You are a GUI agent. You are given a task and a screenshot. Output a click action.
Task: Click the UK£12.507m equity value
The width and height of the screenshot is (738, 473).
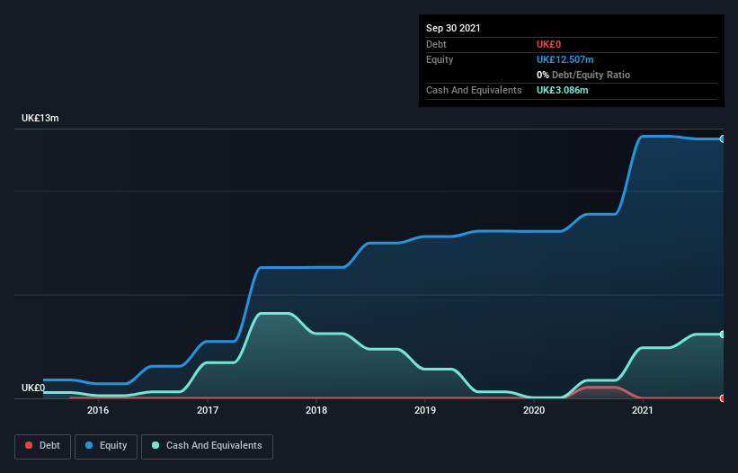point(565,59)
